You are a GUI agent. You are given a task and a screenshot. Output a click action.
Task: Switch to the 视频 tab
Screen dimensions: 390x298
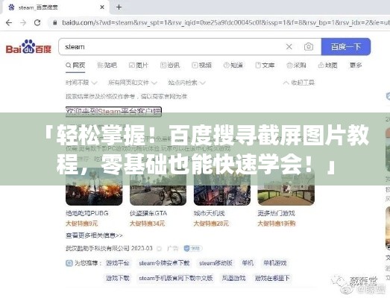(x=202, y=65)
